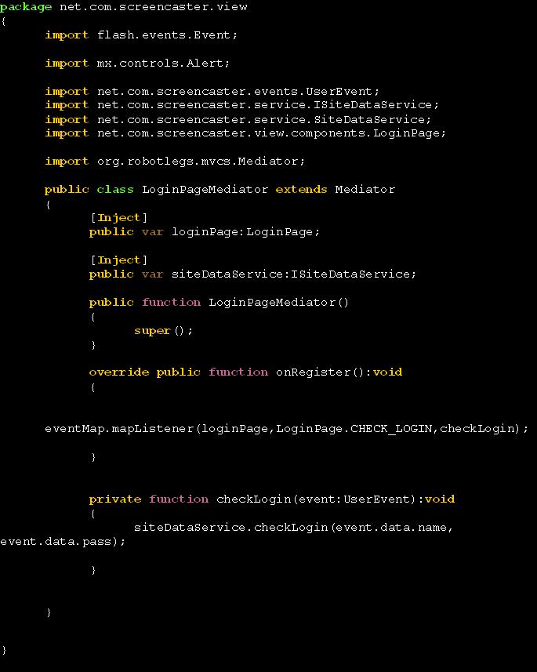Click the class declaration 'LoginPageMediator extends Mediator'
Image resolution: width=537 pixels, height=672 pixels.
tap(220, 189)
